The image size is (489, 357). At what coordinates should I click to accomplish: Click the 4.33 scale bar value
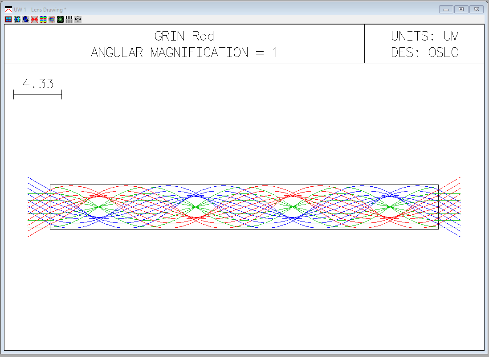[38, 84]
